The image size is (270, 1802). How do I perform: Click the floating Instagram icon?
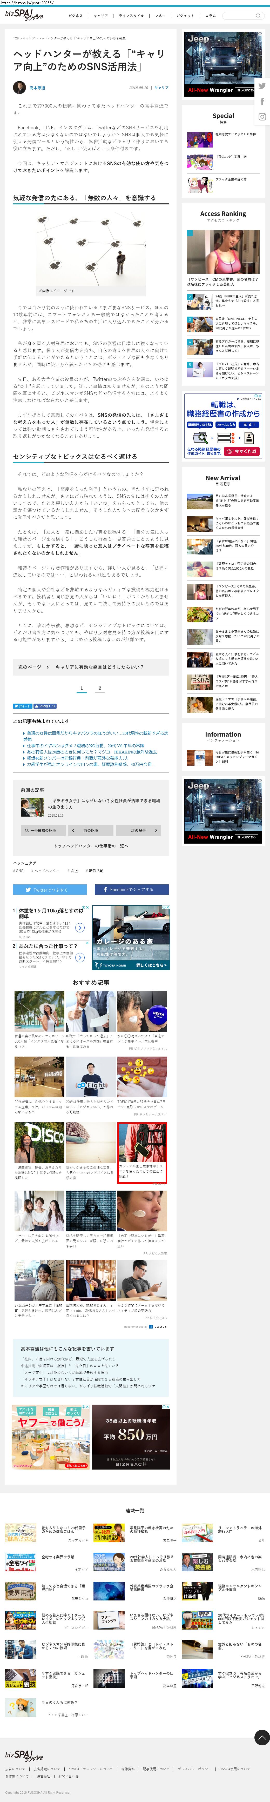click(262, 117)
